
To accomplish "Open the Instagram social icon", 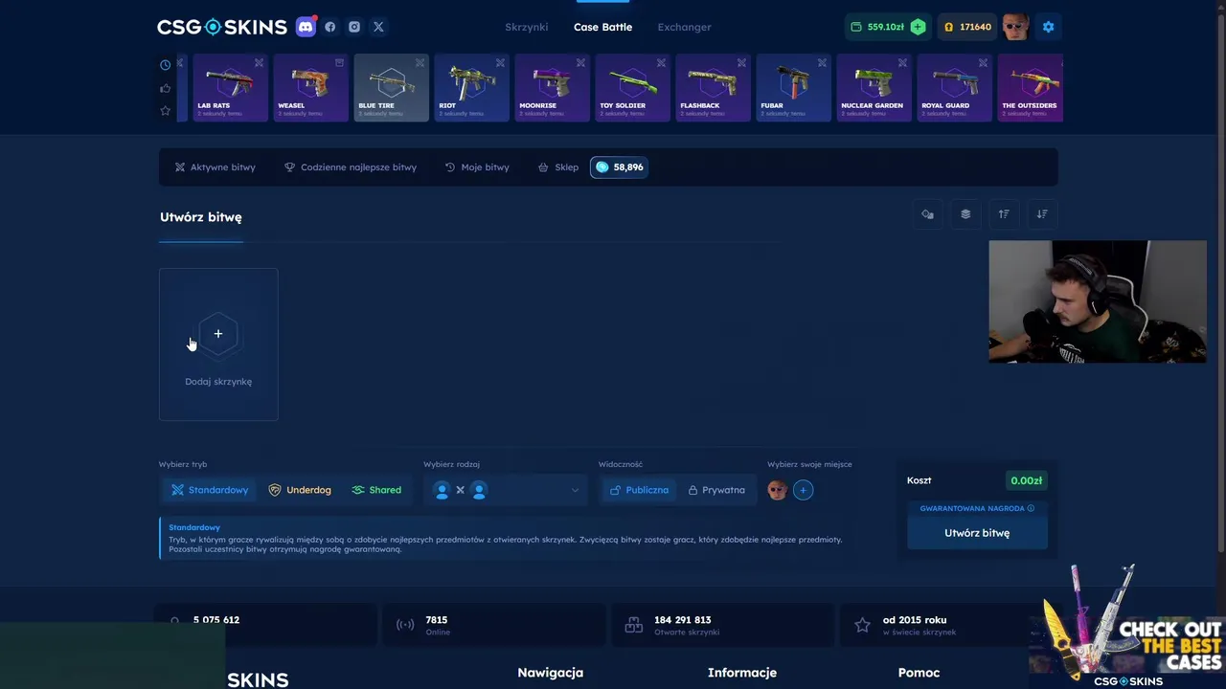I will [354, 27].
